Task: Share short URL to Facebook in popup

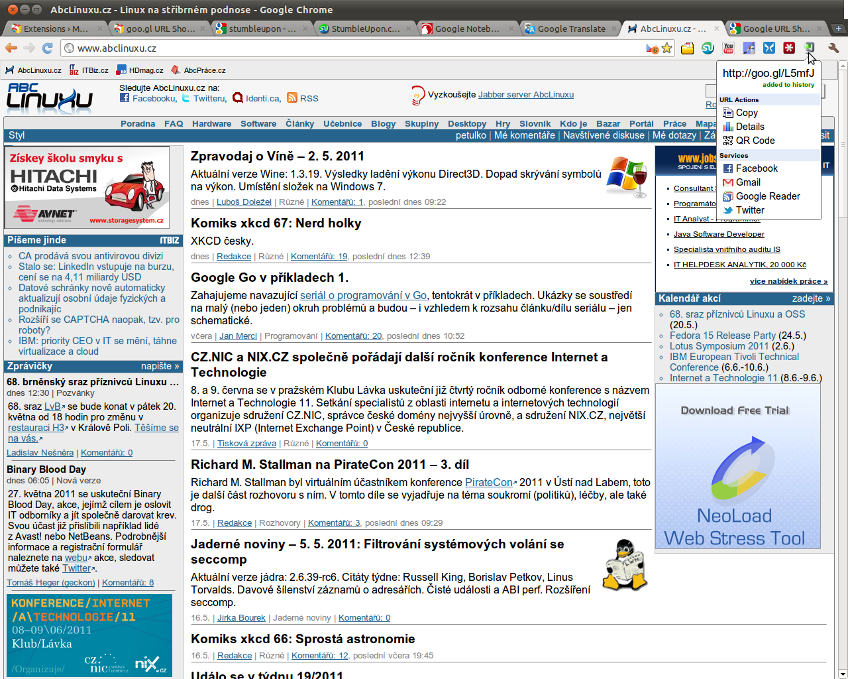Action: point(757,168)
